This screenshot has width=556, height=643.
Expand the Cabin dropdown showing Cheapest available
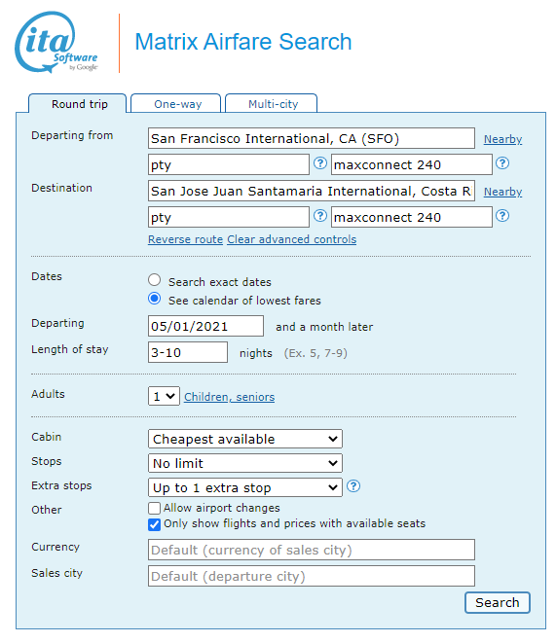point(245,439)
